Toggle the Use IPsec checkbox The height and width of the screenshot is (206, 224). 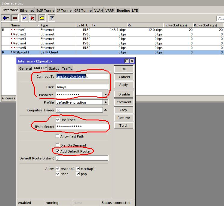pyautogui.click(x=57, y=120)
